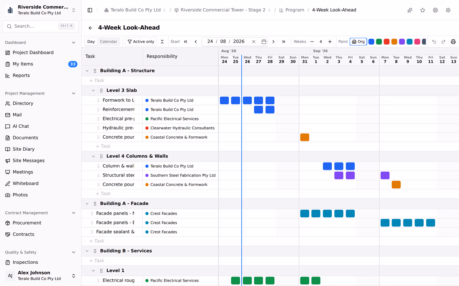Toggle the Active only filter

click(141, 42)
